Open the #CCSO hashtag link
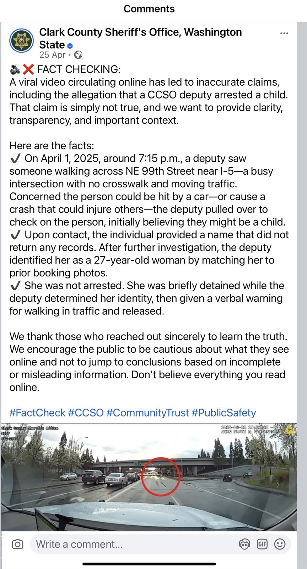 coord(86,413)
